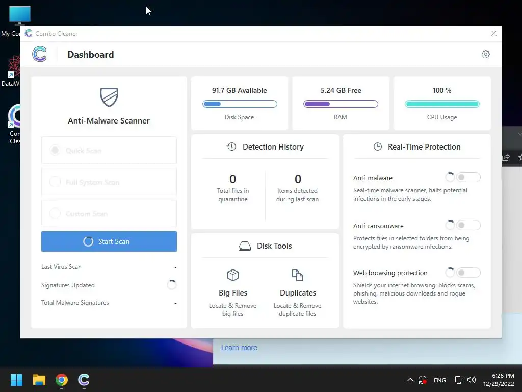Click the Learn more link behind window

[x=239, y=348]
